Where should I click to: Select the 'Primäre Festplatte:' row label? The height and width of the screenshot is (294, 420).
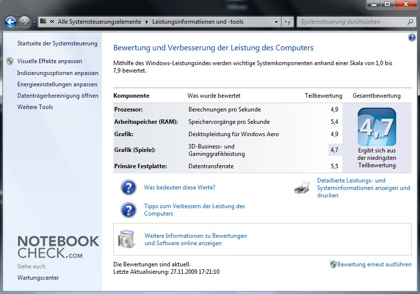tap(140, 166)
